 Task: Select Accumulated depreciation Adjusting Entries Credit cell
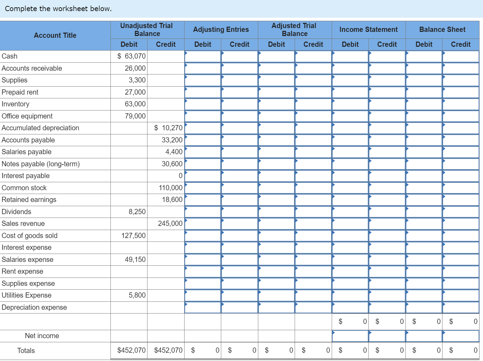click(x=240, y=128)
